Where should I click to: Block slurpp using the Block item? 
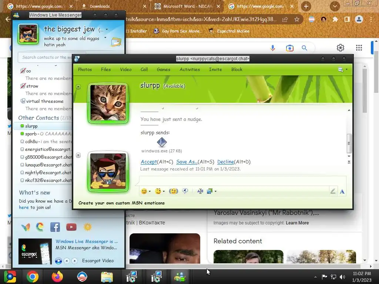pos(237,70)
